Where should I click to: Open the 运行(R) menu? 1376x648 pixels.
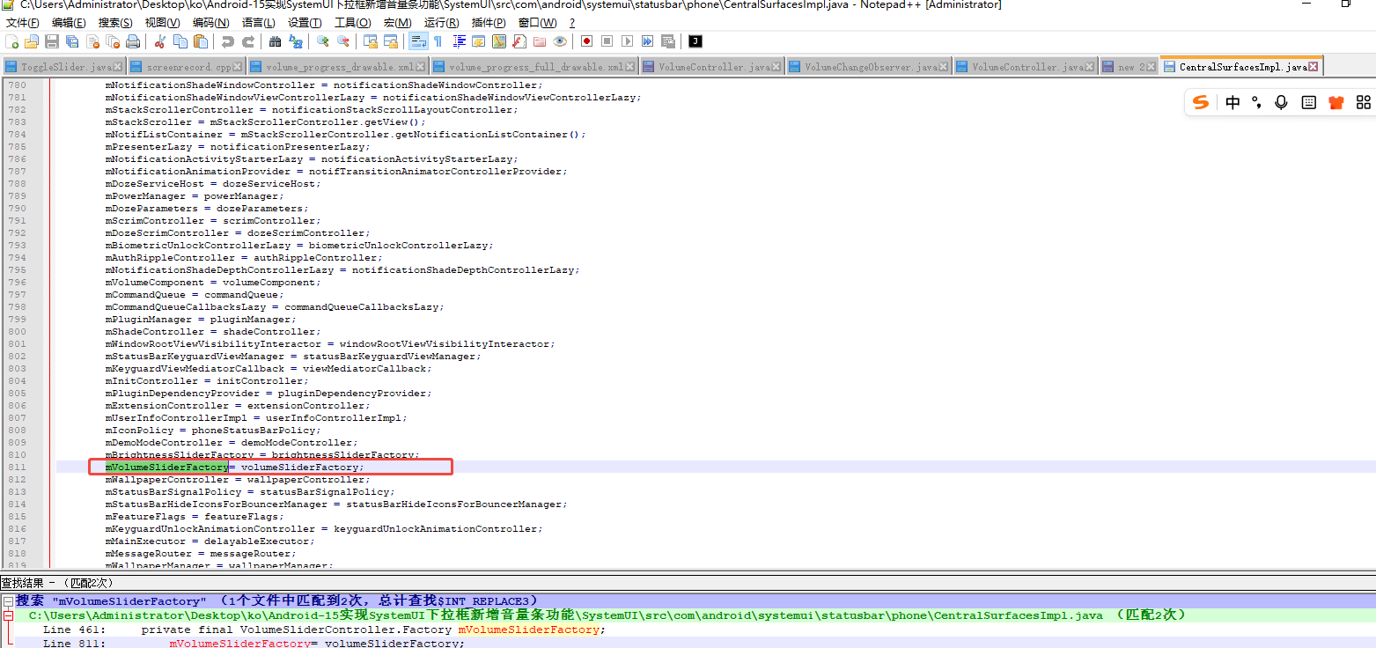pyautogui.click(x=441, y=23)
